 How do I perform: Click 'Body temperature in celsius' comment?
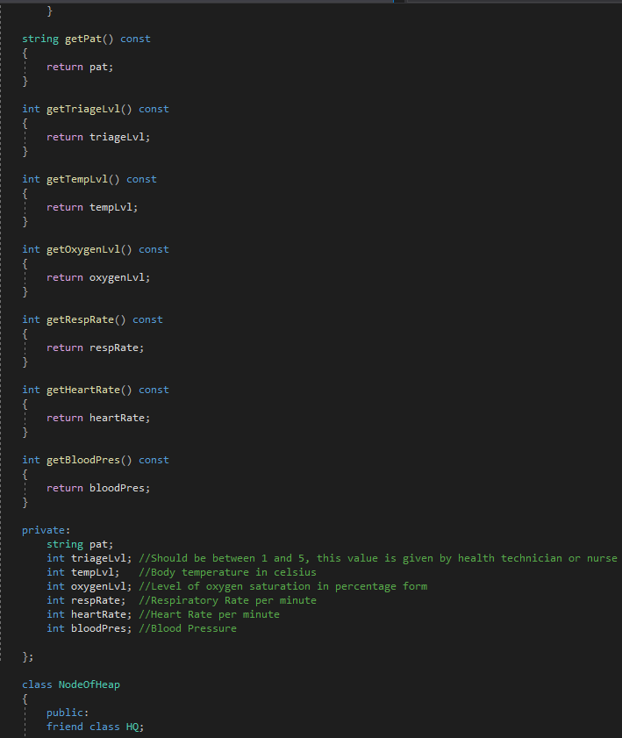tap(228, 572)
